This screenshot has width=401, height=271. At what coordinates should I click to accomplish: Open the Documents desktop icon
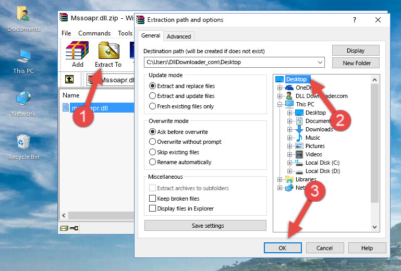tap(23, 14)
